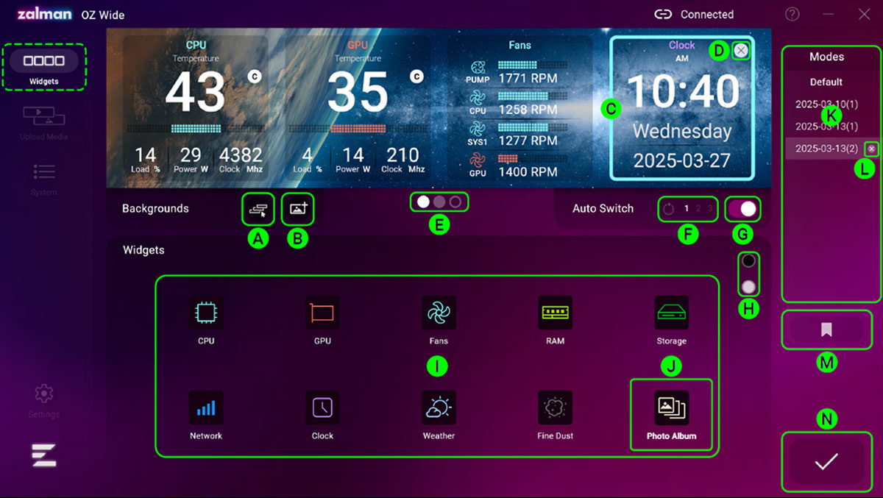Screen dimensions: 883x498
Task: Click the Connected link status icon
Action: click(664, 14)
